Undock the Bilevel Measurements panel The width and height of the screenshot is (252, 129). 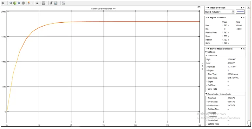tap(242, 49)
